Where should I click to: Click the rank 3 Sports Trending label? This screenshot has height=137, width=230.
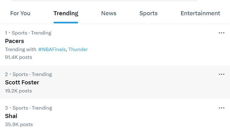coord(28,108)
